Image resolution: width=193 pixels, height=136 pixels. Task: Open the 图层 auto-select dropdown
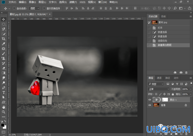point(34,8)
